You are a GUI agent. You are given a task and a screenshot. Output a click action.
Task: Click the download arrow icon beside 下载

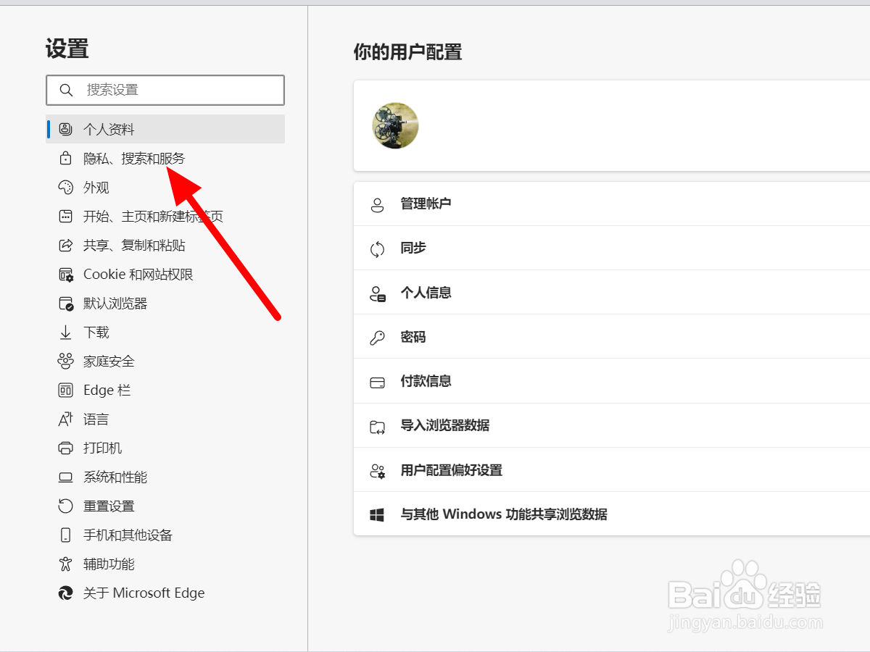click(x=65, y=333)
